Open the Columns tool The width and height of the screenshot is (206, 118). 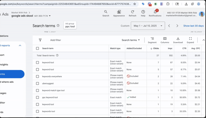click(165, 40)
